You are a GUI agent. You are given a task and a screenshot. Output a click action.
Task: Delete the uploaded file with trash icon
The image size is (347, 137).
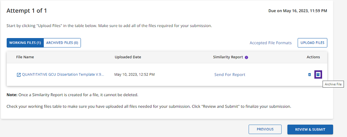click(x=309, y=75)
